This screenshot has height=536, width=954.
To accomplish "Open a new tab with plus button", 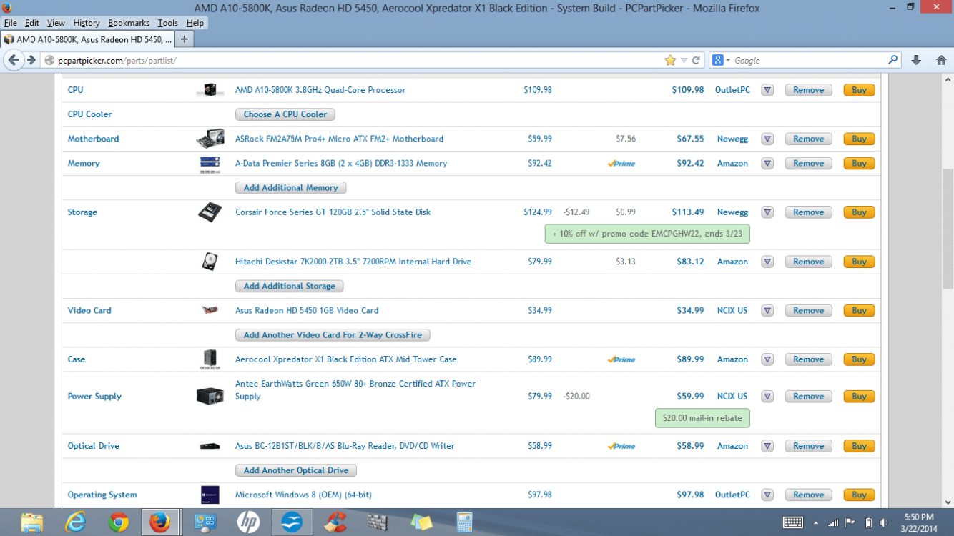I will (x=184, y=39).
